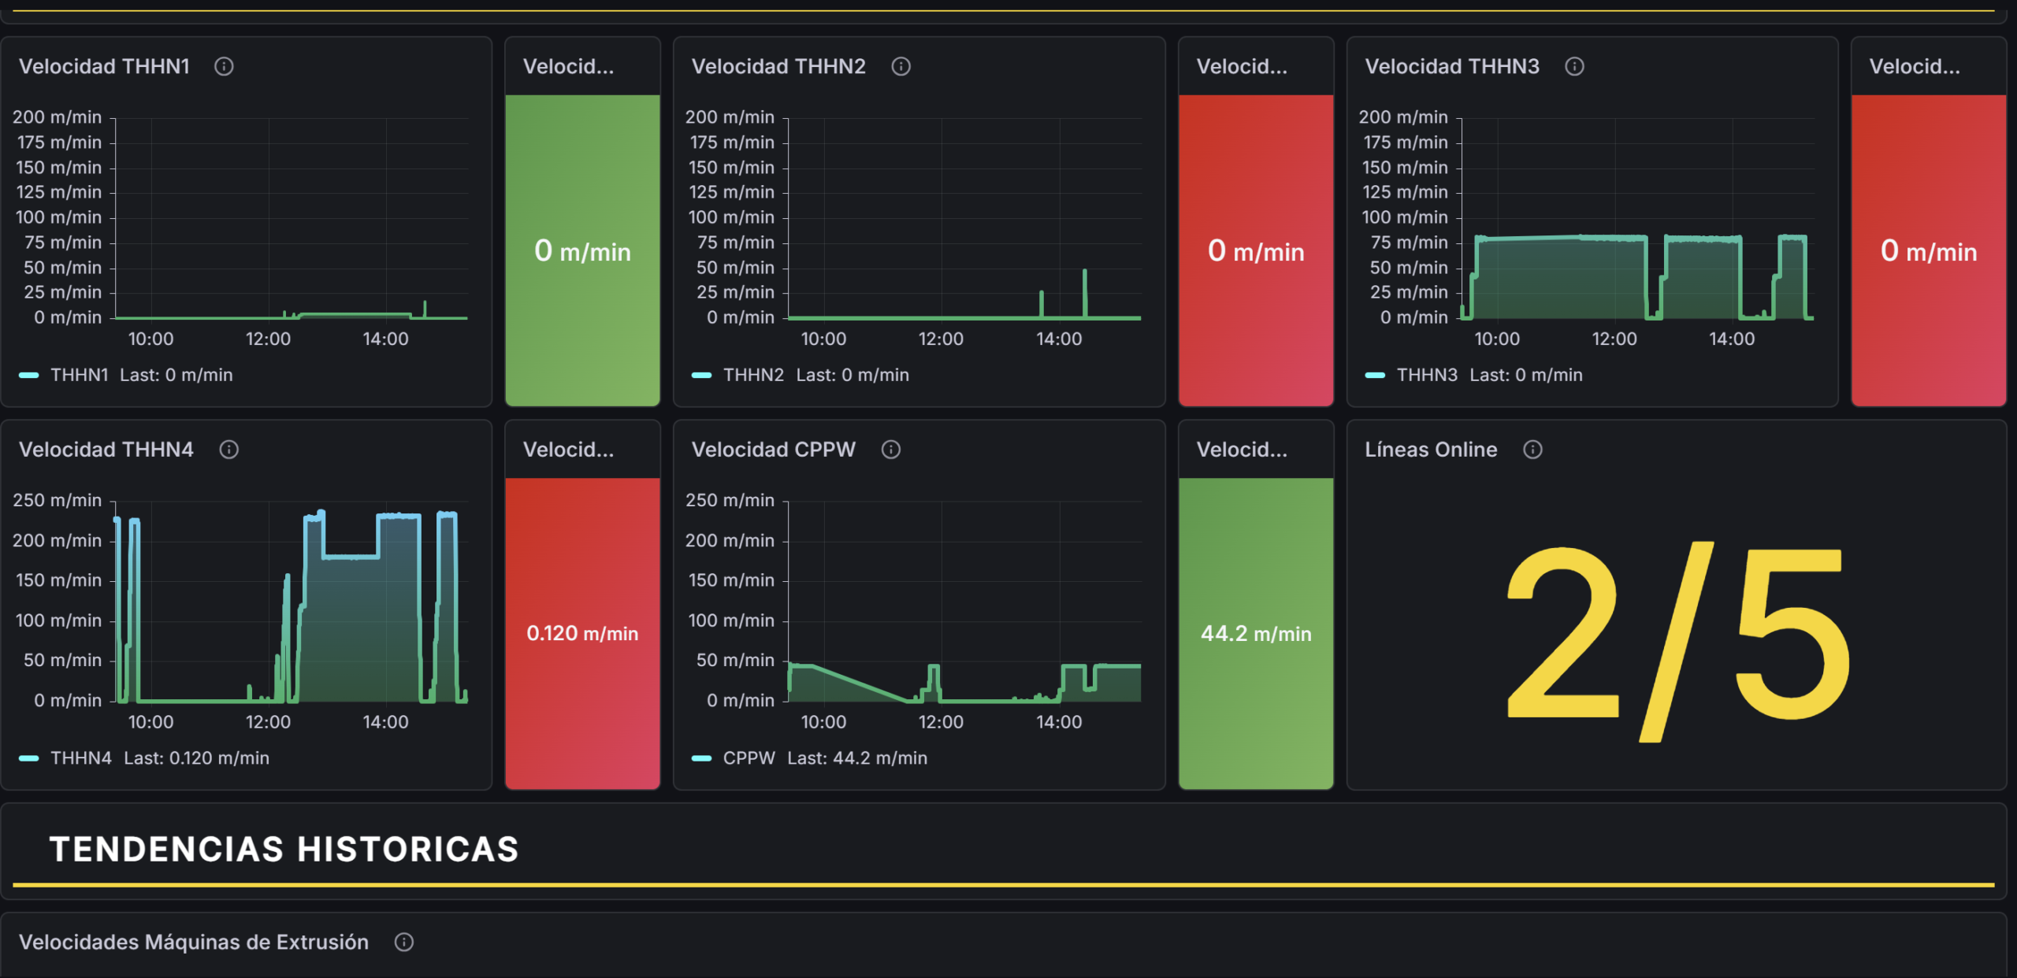Click the green 44.2 m/min stat panel

coord(1255,633)
